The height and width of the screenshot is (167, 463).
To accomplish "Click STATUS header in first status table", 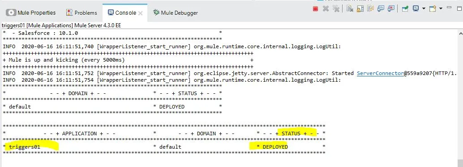I will click(x=188, y=93).
